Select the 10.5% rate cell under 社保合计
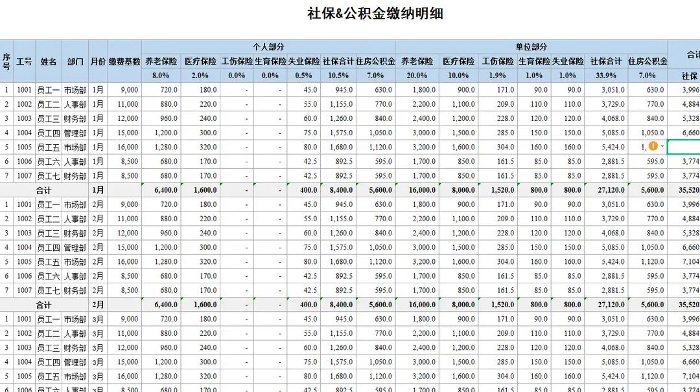 pos(337,75)
